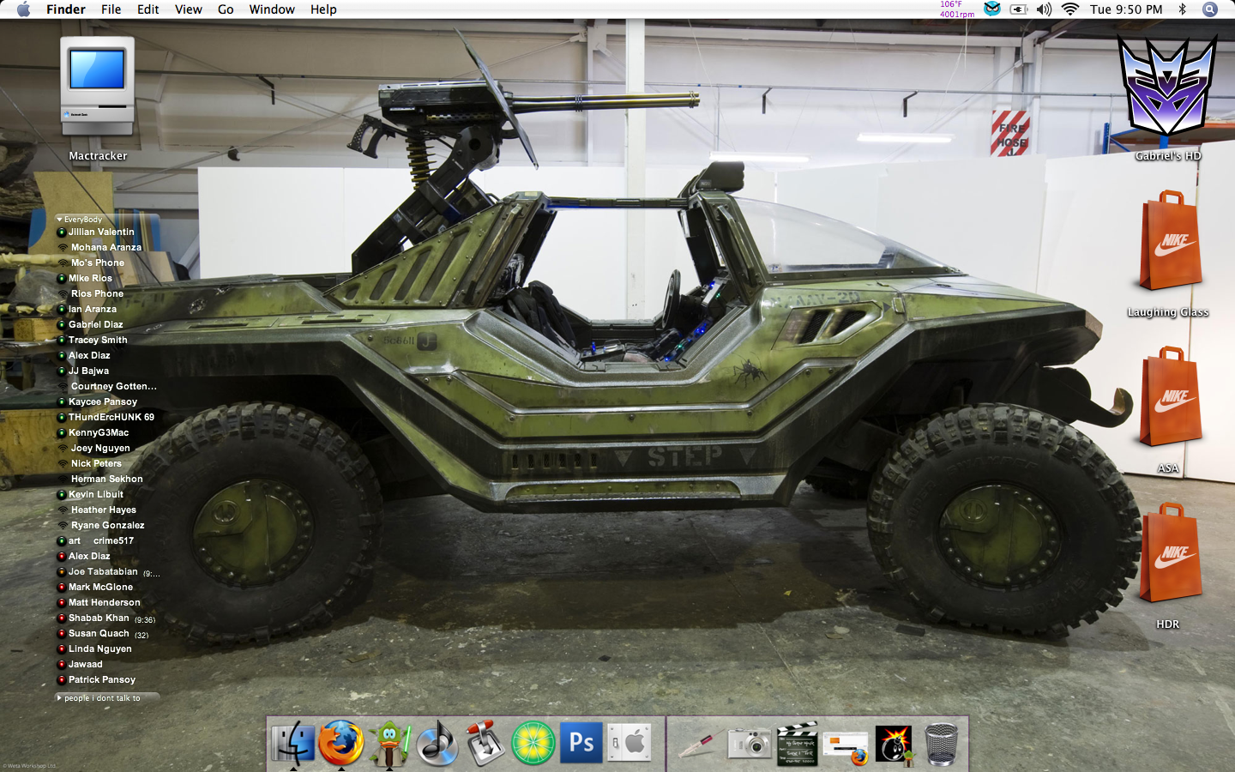Open the ASA Nike bag folder
This screenshot has width=1235, height=772.
click(1170, 398)
